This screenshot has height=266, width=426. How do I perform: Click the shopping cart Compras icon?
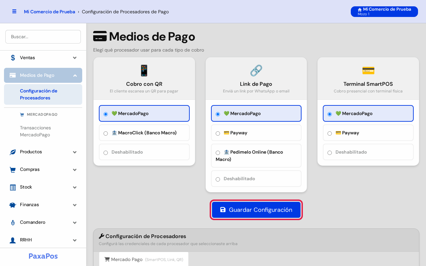(x=13, y=170)
